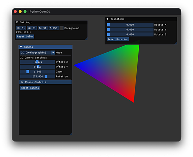This screenshot has height=157, width=193.
Task: Collapse the Camera panel triangle
Action: tap(21, 47)
